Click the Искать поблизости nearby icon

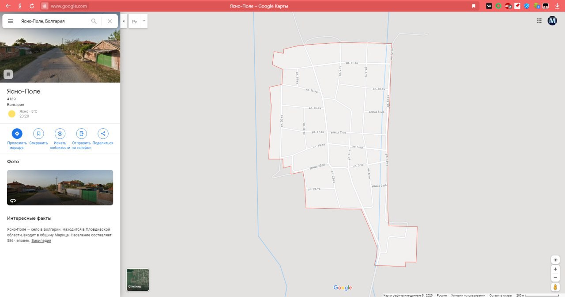pos(60,133)
